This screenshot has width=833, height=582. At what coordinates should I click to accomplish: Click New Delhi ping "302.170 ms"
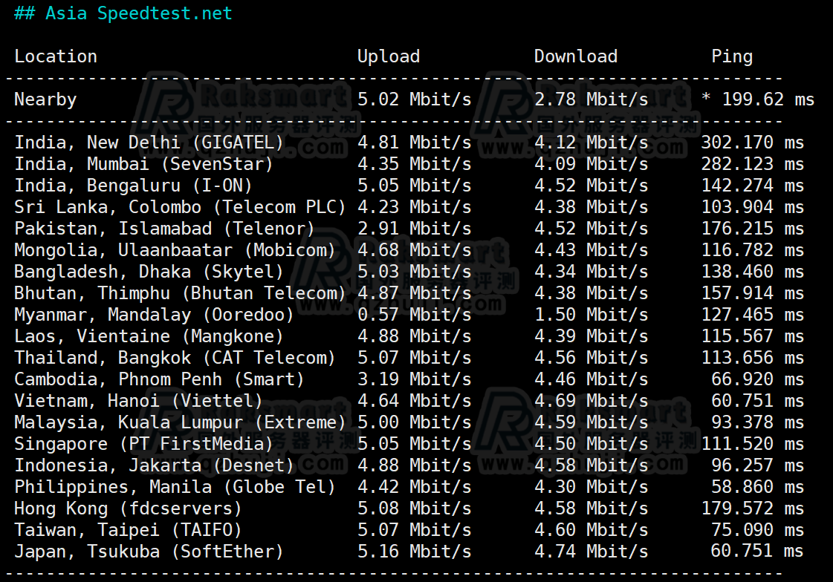(752, 143)
